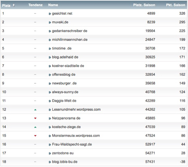Click the red down arrow for Monstermeute

[35, 136]
